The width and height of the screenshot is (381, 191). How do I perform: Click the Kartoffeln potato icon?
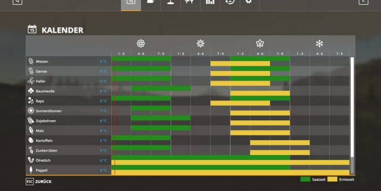pos(31,140)
